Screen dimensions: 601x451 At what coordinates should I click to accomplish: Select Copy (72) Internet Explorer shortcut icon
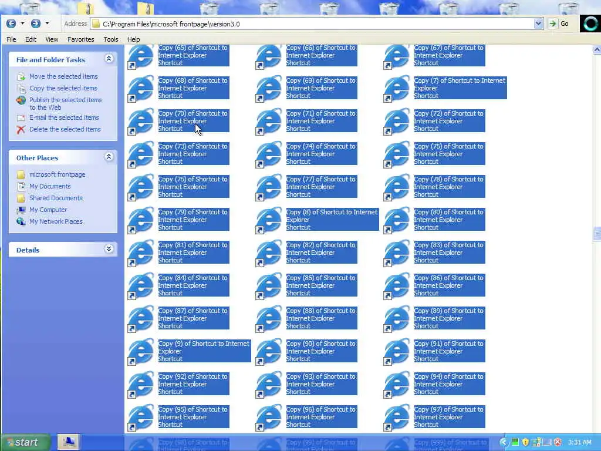[x=397, y=122]
